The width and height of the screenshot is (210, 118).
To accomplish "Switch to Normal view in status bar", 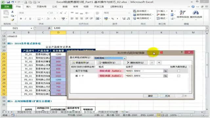I will click(x=159, y=115).
